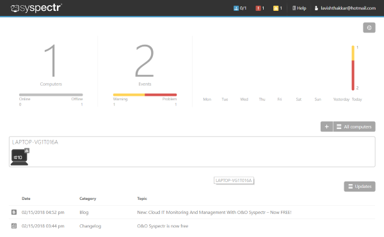Image resolution: width=384 pixels, height=237 pixels.
Task: Click the Changelog entry icon
Action: click(x=14, y=226)
